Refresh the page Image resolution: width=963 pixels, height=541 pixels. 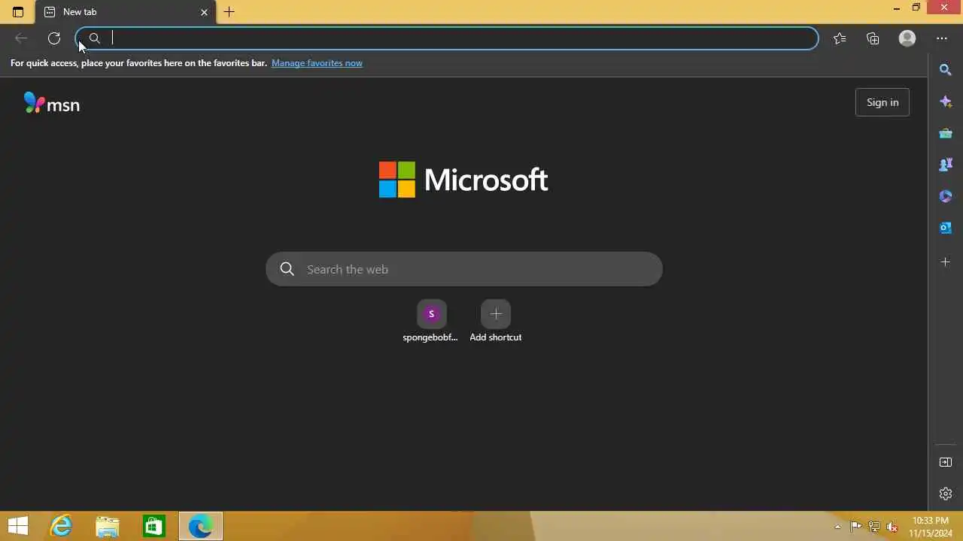pyautogui.click(x=54, y=38)
